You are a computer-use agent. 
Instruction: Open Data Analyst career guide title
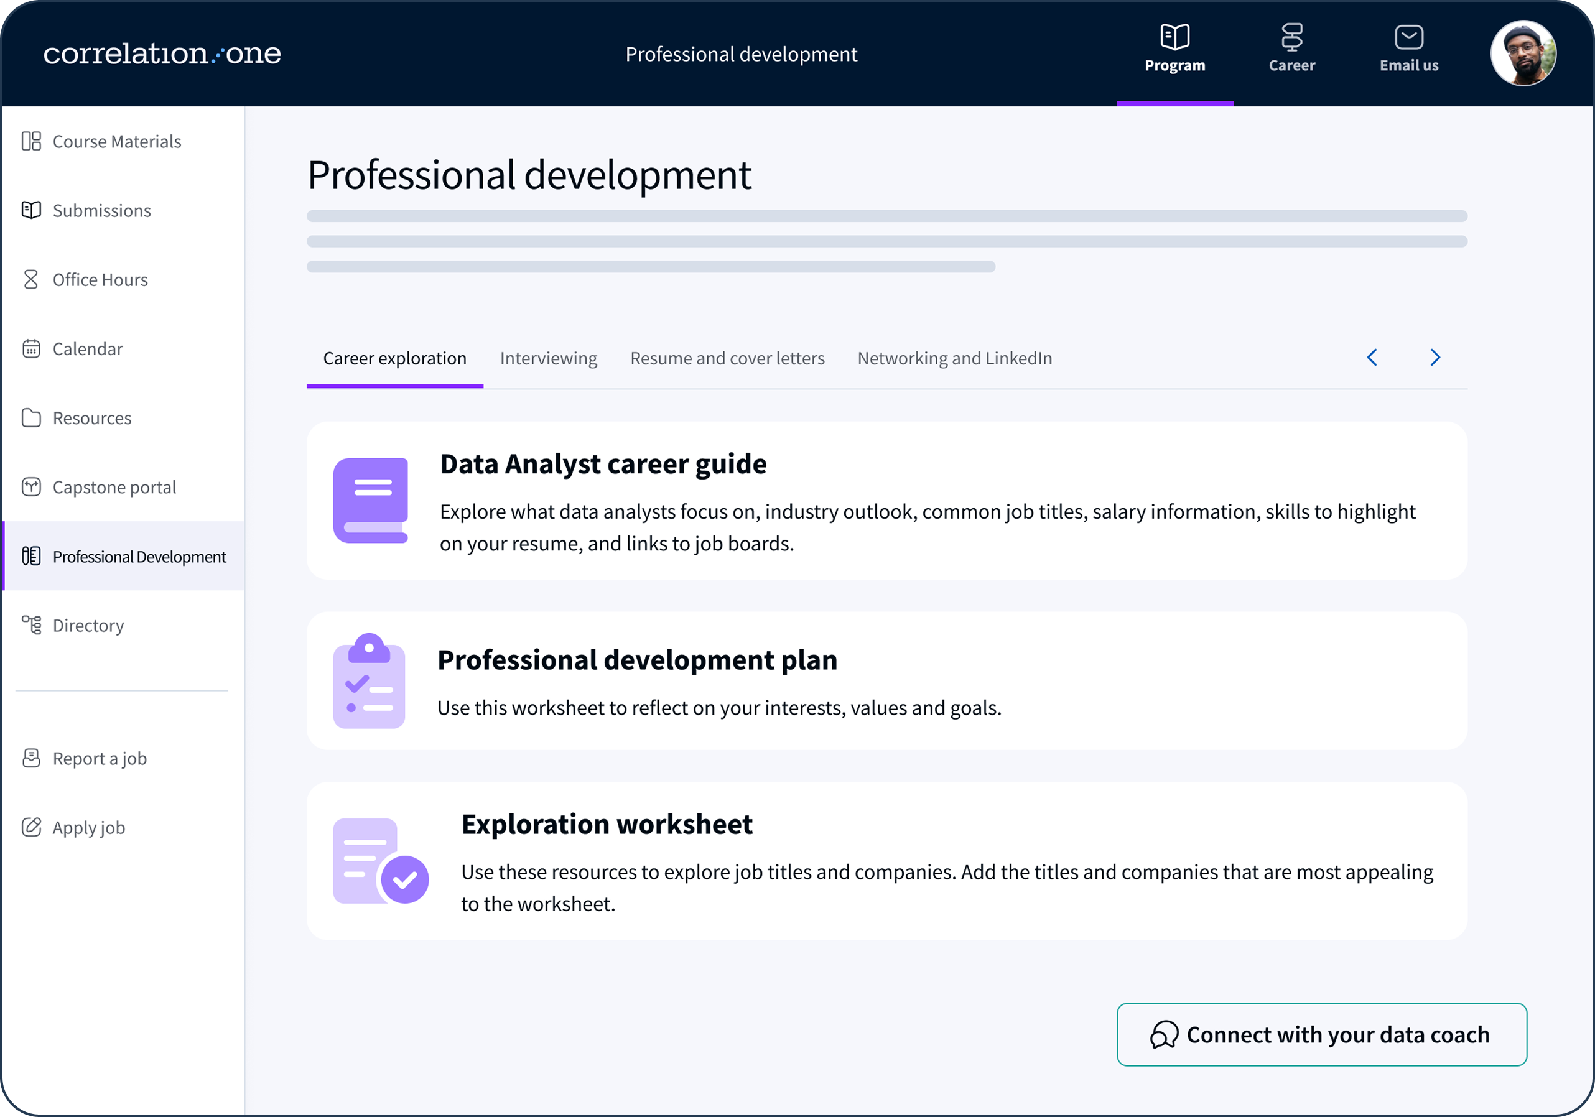(603, 464)
